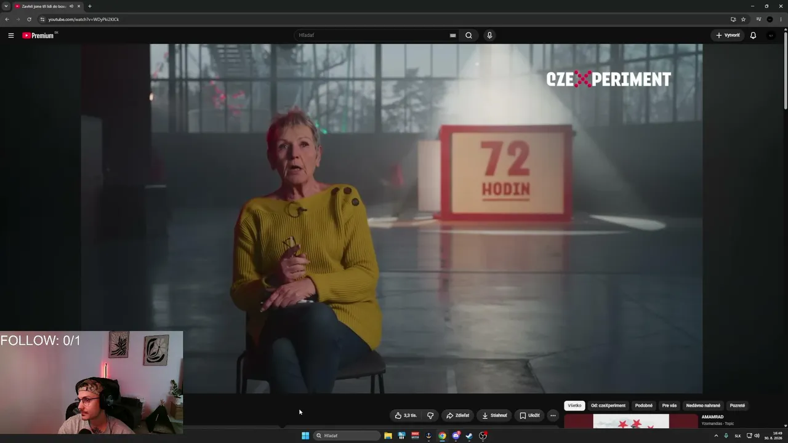The height and width of the screenshot is (443, 788).
Task: Open the microphone indicator in system tray
Action: [726, 436]
